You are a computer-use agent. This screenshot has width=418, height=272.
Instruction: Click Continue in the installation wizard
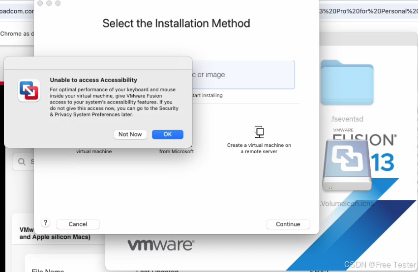point(288,224)
